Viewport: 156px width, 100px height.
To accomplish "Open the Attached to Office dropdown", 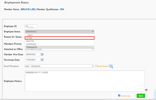I will [60, 49].
